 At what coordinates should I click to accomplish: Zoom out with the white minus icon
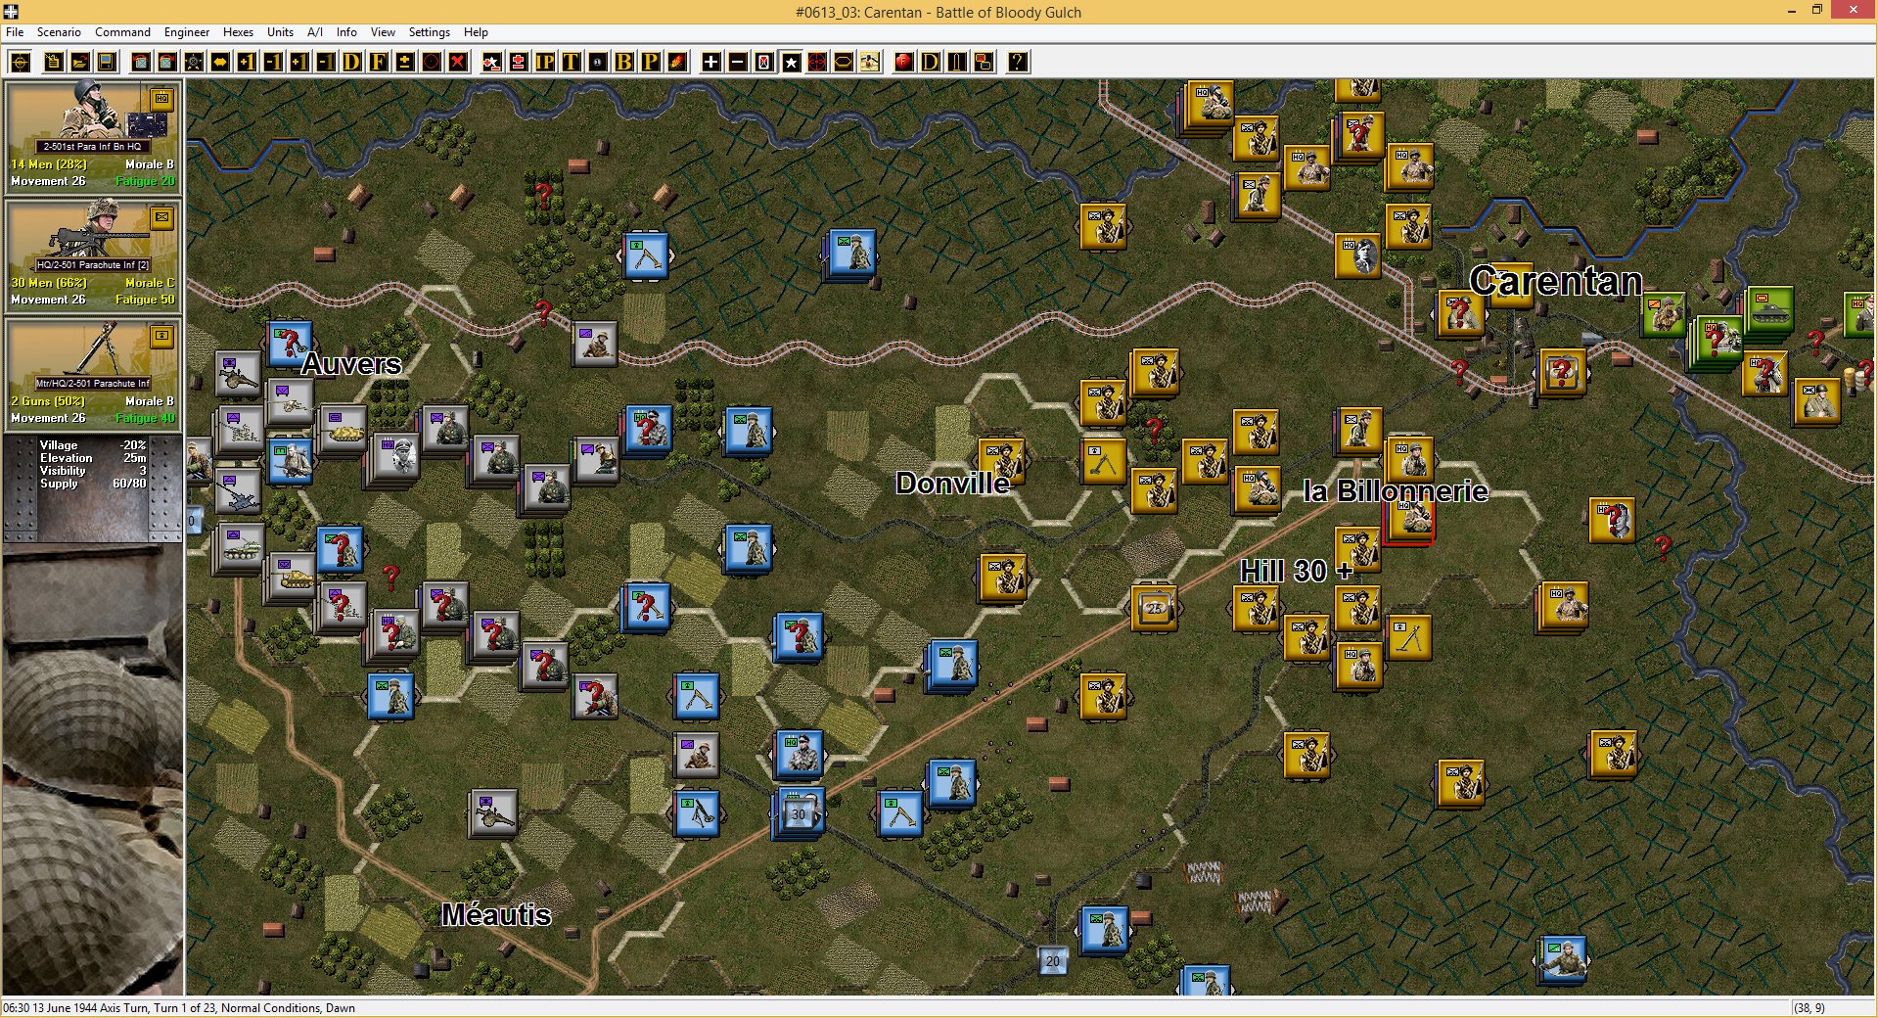point(737,63)
